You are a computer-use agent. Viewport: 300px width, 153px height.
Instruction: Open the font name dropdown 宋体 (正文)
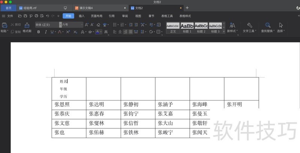47,25
